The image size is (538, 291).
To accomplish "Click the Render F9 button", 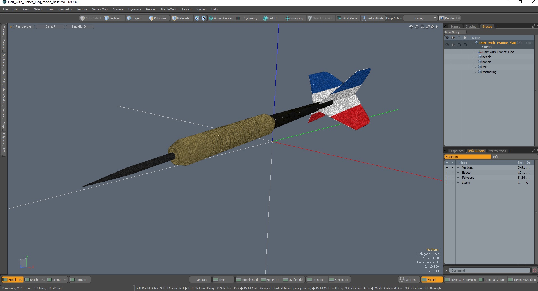I will pos(450,18).
